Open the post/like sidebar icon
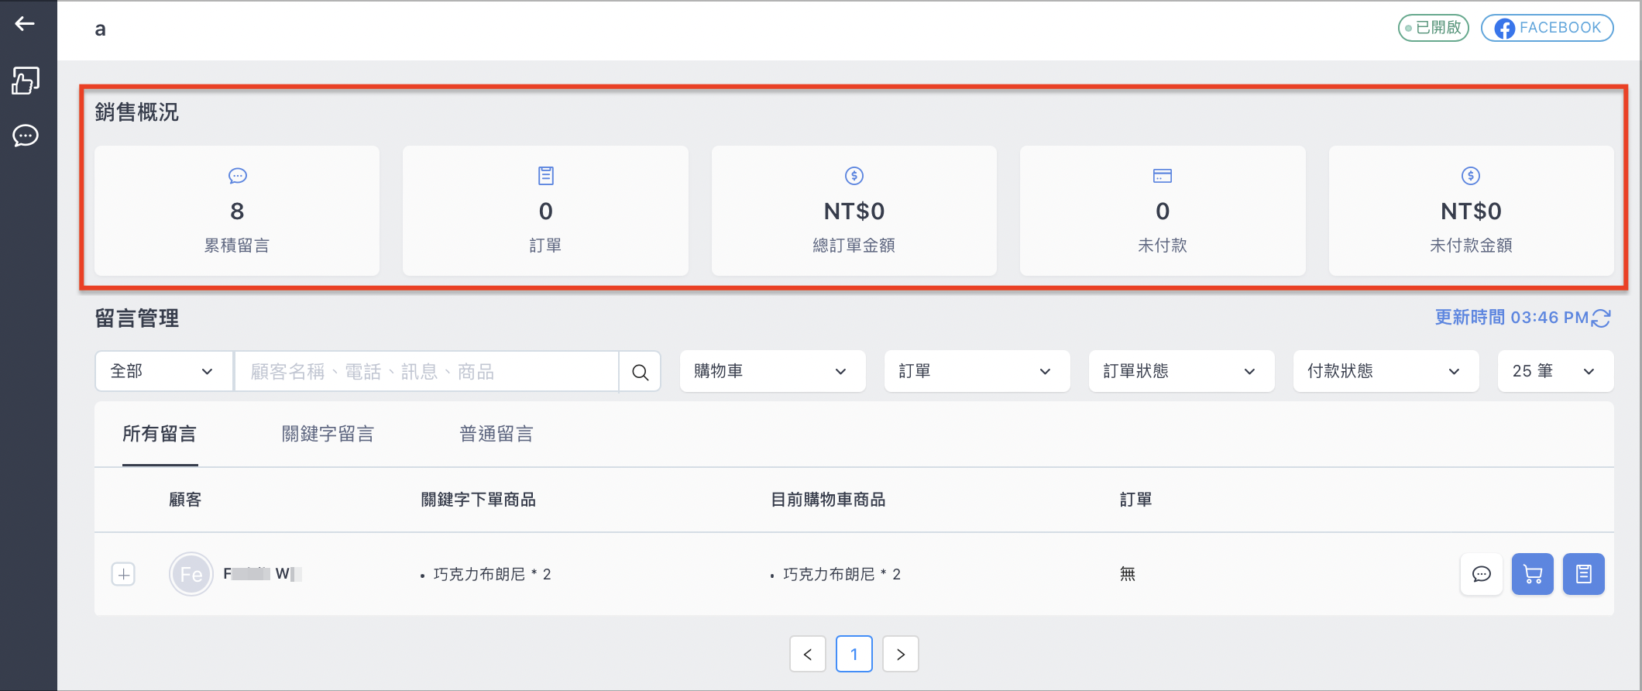1642x691 pixels. point(26,80)
